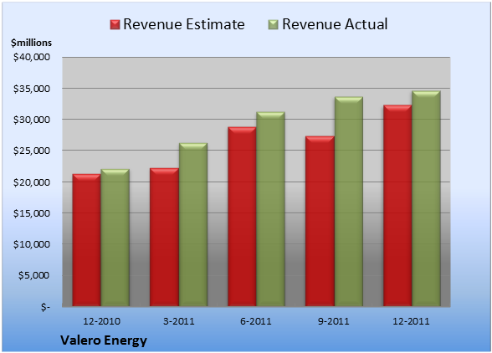Screen dimensions: 492x353
Task: Click the '$35,000' axis value
Action: pos(32,89)
